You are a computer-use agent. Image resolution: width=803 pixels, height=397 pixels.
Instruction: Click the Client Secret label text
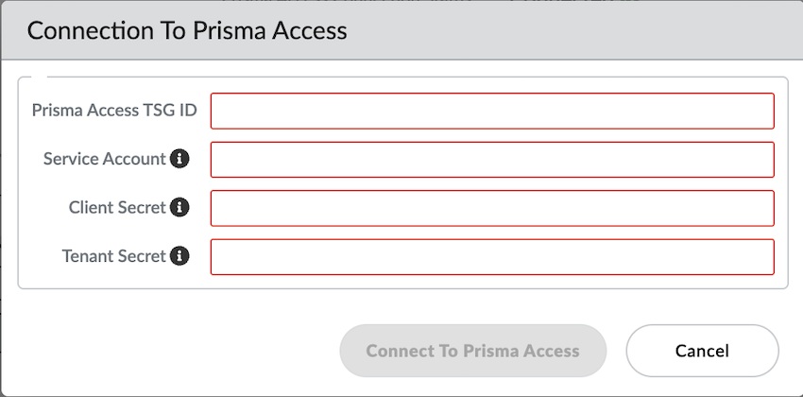[x=117, y=207]
